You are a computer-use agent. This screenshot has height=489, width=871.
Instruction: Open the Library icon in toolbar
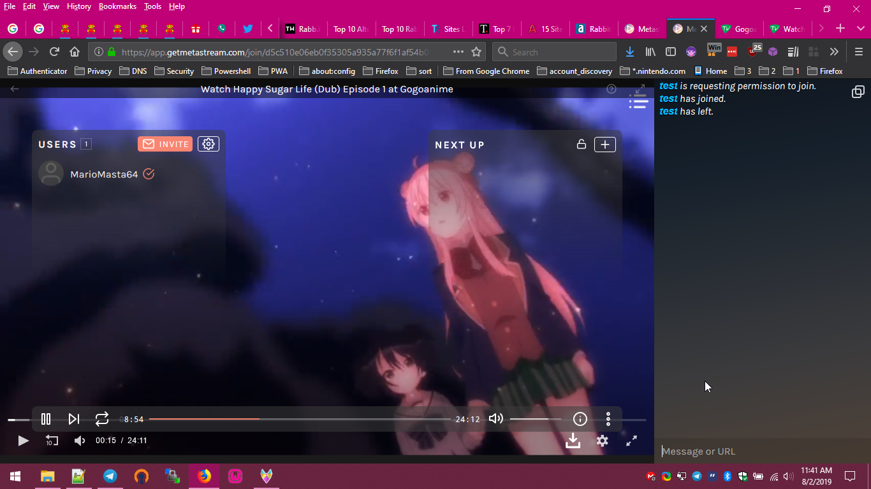[650, 52]
